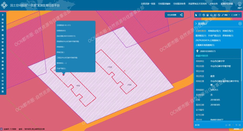Viewport: 243px width, 131px height.
Task: Click the 下一页 next page link
Action: (238, 125)
